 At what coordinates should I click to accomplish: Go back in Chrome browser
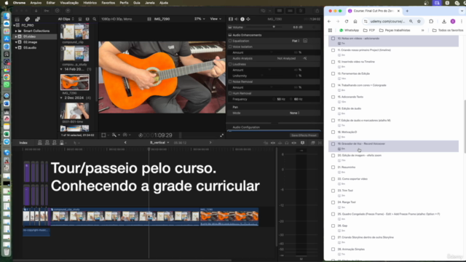click(x=329, y=21)
